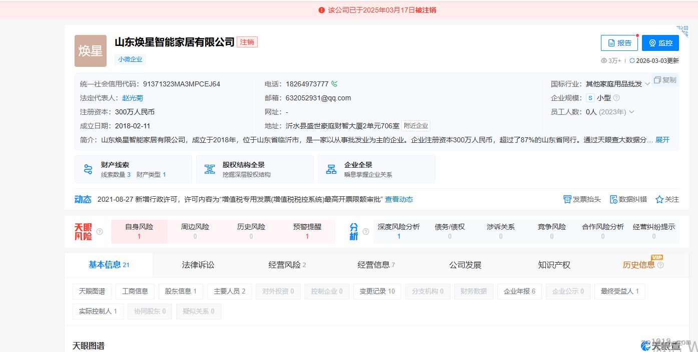The width and height of the screenshot is (698, 352).
Task: Open legal representative 赵光菊 link
Action: pos(133,98)
